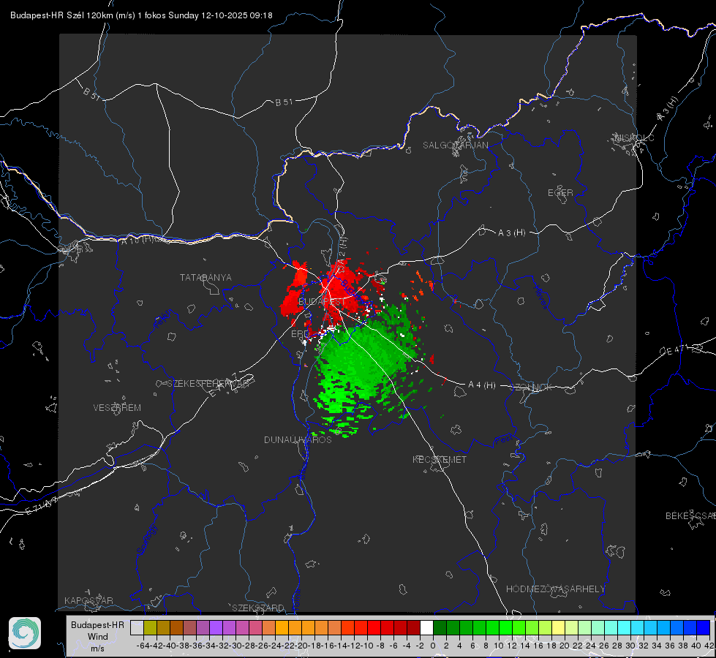Click the Budapest-HR Wind m/s legend label

[x=98, y=637]
